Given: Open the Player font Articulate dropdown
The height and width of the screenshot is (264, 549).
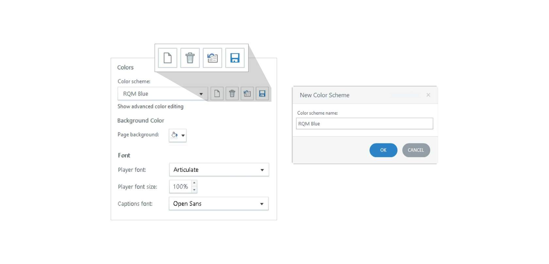Looking at the screenshot, I should pyautogui.click(x=219, y=170).
